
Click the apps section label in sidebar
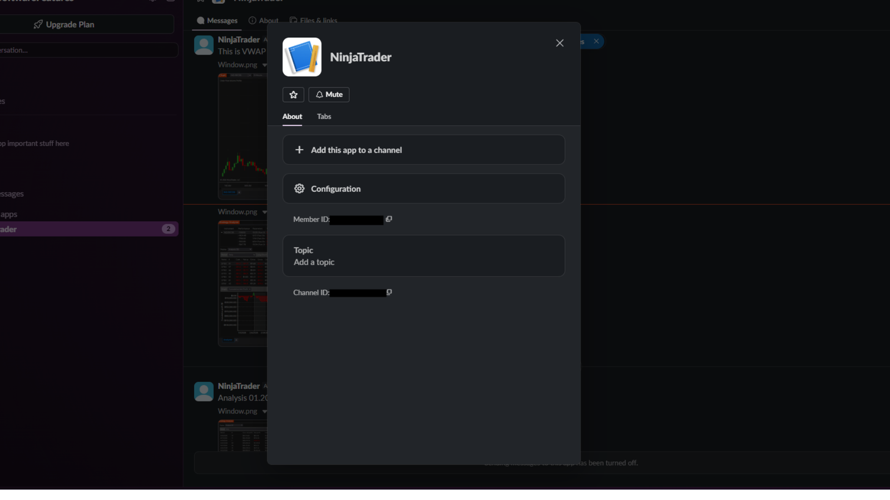click(x=9, y=214)
